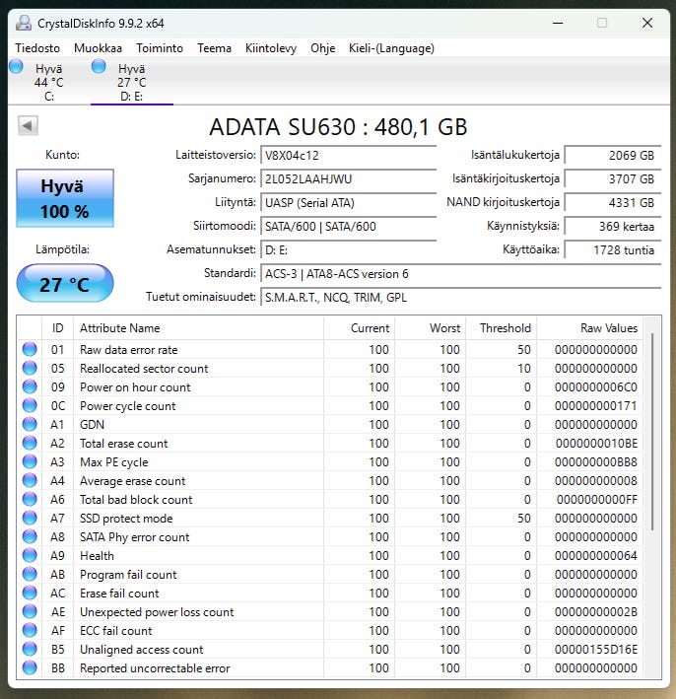The height and width of the screenshot is (699, 676).
Task: Click the status orb for Erase fail count
Action: click(30, 593)
